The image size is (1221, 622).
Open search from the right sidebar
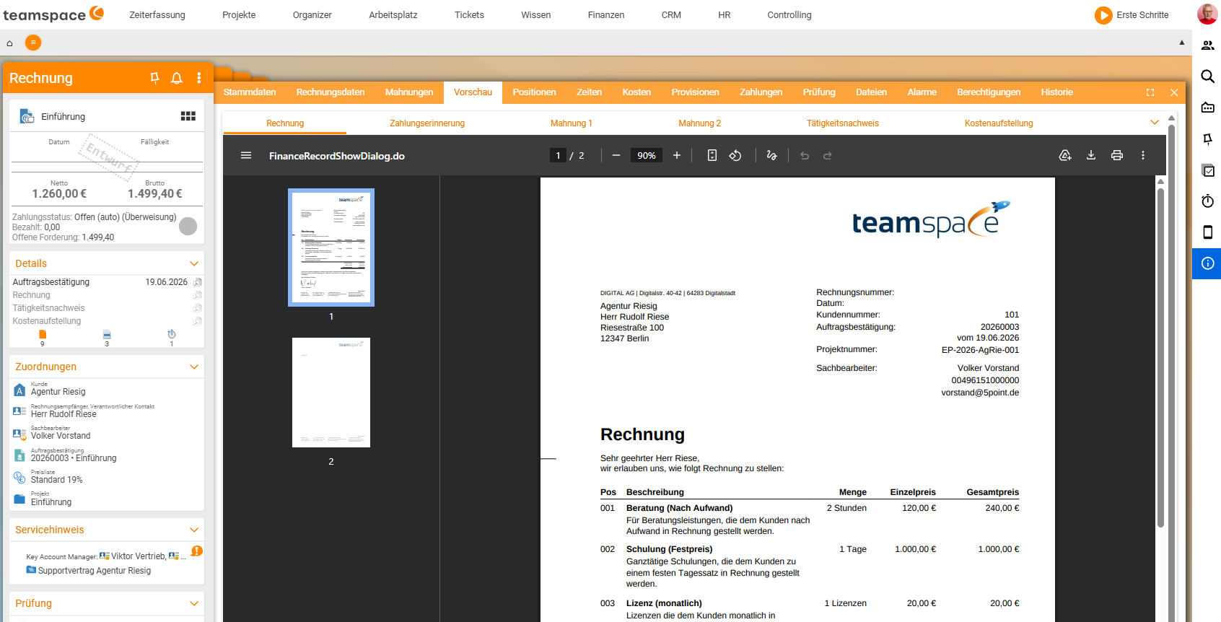(1207, 76)
